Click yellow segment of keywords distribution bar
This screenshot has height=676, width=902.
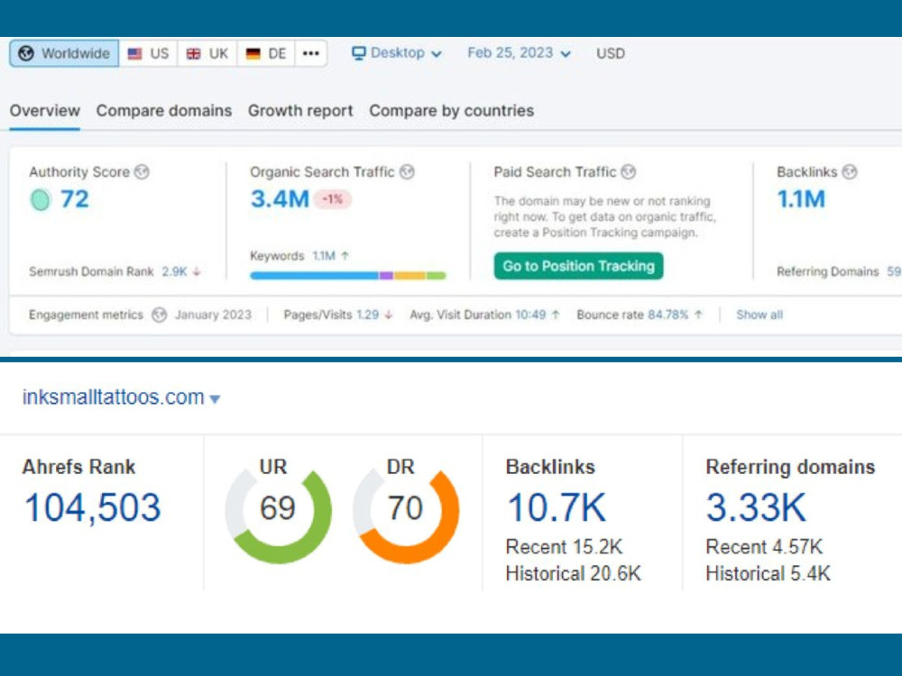[x=410, y=276]
